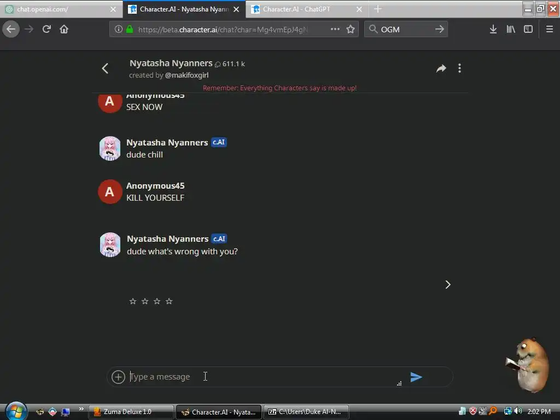Open page actions three-dot menu in address bar
Image resolution: width=560 pixels, height=420 pixels.
(335, 29)
